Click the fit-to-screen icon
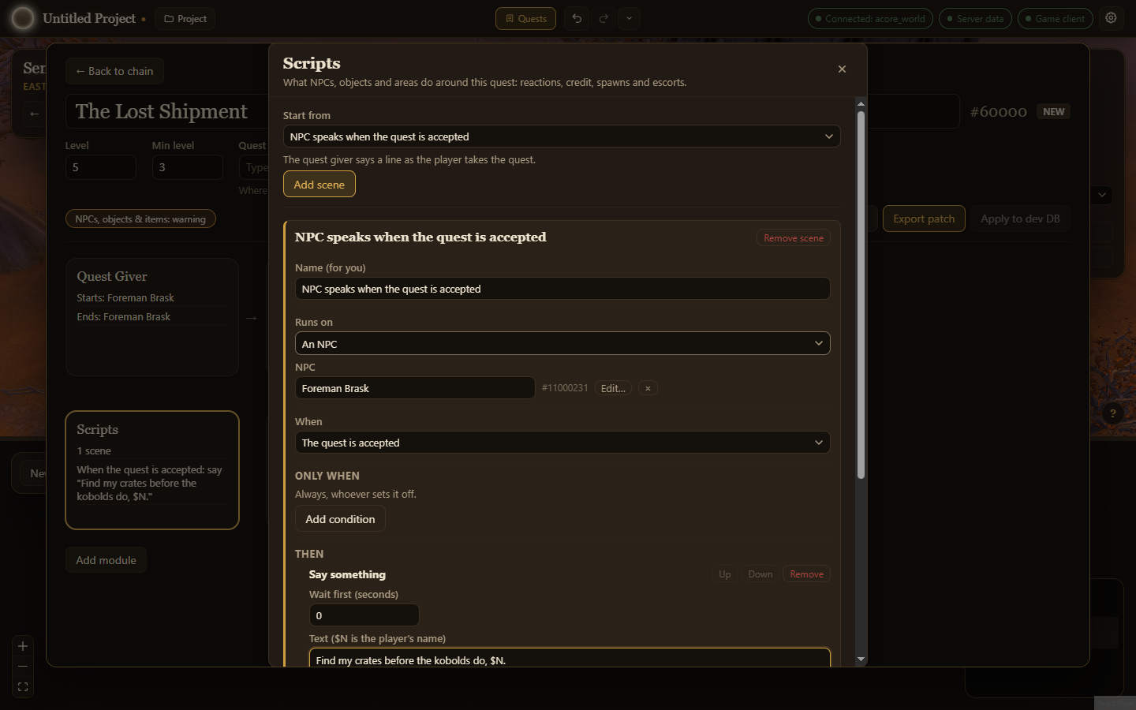This screenshot has height=710, width=1136. 23,687
